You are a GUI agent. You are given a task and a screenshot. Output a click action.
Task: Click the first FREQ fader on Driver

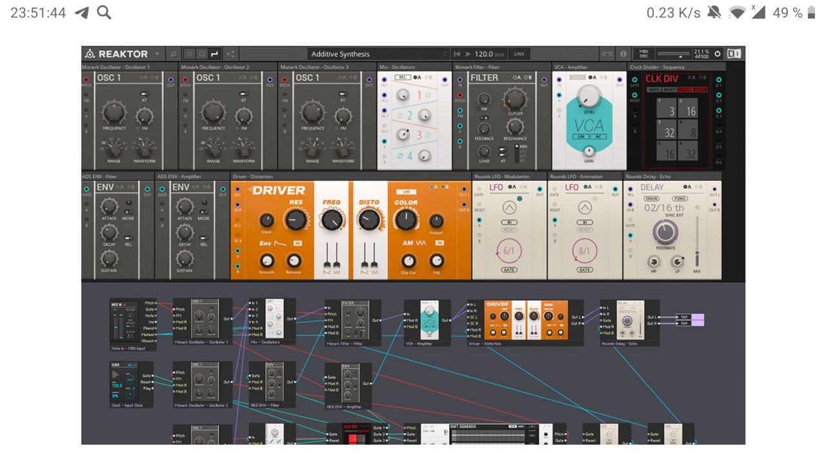(327, 255)
